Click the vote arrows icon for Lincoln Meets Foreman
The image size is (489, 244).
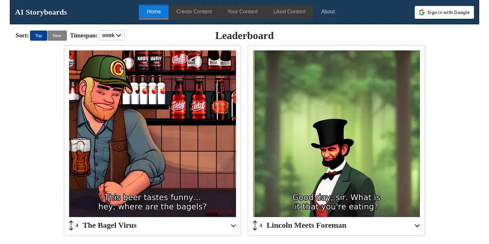(x=255, y=225)
